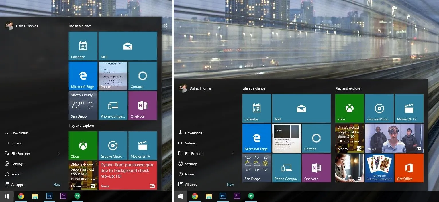Viewport: 439px width, 202px height.
Task: Open the Xbox tile in the right screenshot
Action: click(350, 108)
